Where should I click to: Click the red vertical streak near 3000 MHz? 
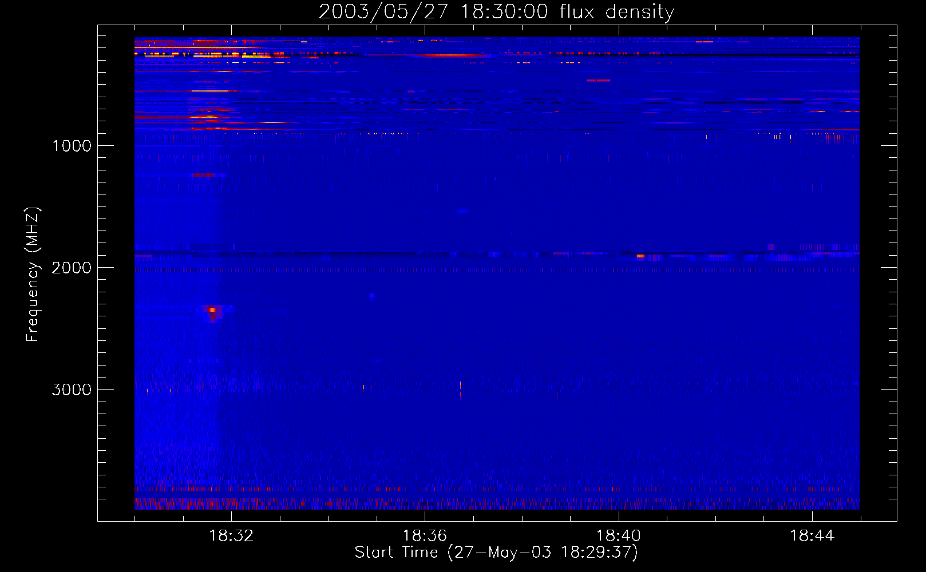[x=460, y=389]
